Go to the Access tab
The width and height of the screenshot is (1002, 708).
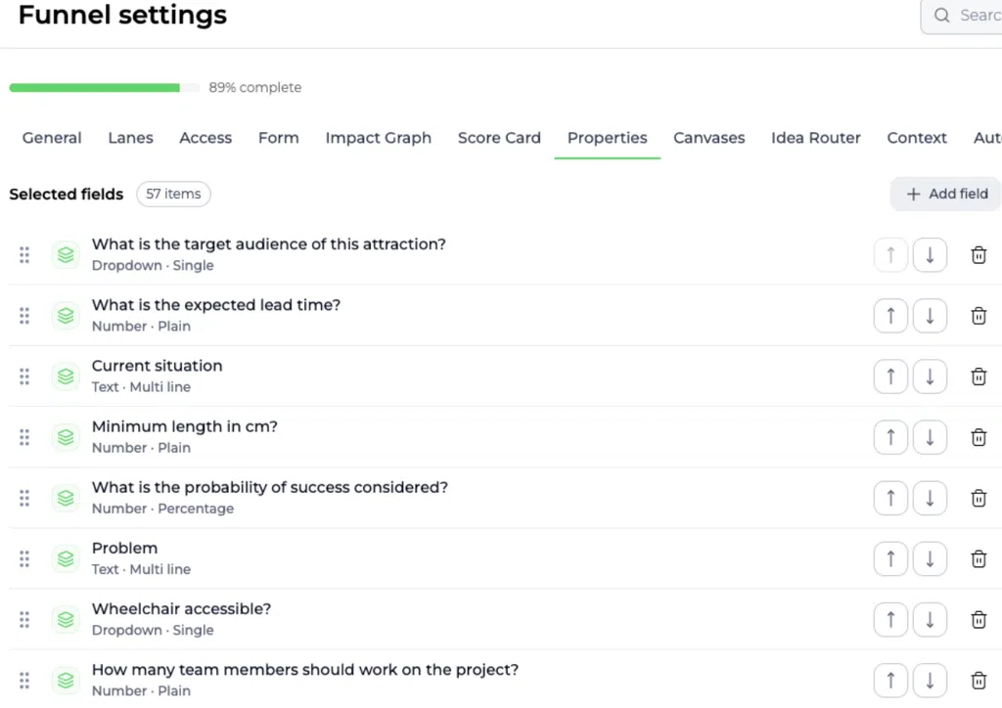(205, 138)
